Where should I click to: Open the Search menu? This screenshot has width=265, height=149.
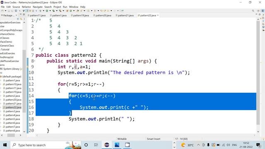pos(48,7)
